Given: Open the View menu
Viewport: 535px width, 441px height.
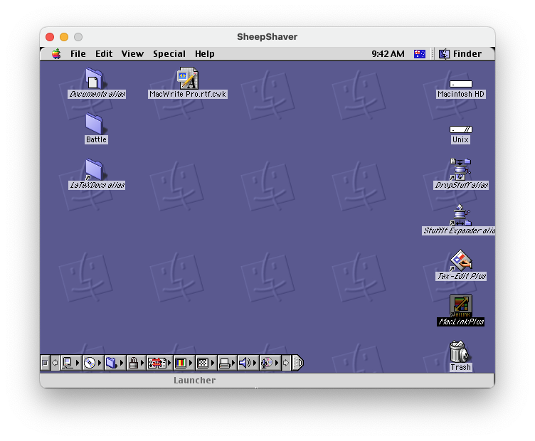Looking at the screenshot, I should coord(132,54).
